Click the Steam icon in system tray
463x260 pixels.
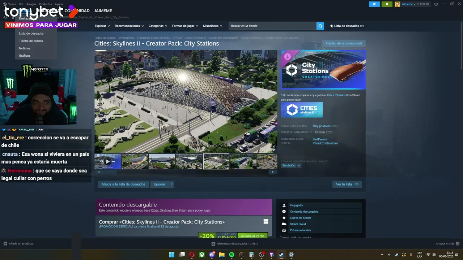pos(396,255)
